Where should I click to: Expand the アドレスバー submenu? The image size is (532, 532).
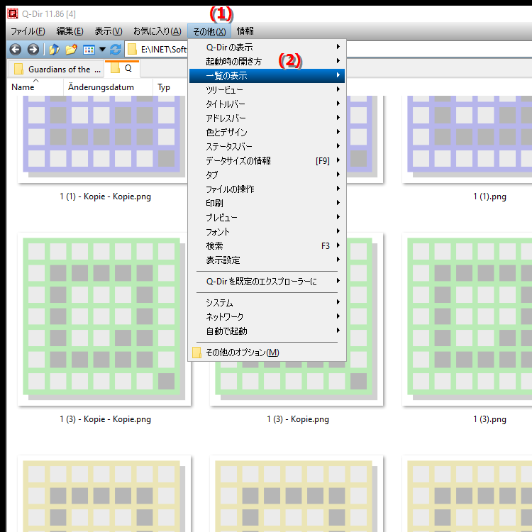click(x=267, y=118)
